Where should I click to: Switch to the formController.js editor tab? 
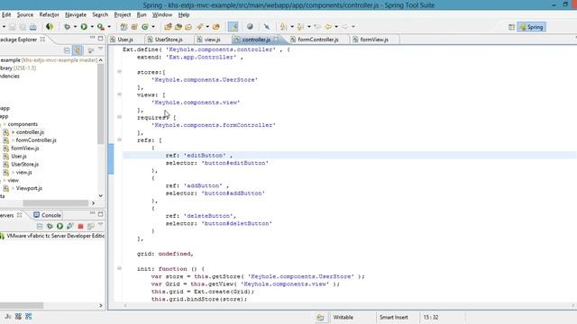click(x=318, y=40)
